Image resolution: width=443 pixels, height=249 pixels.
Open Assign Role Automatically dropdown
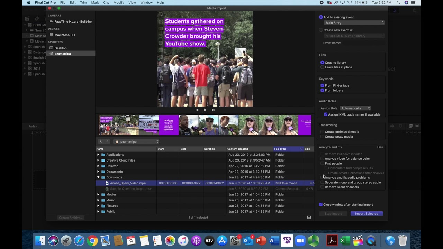(x=355, y=108)
